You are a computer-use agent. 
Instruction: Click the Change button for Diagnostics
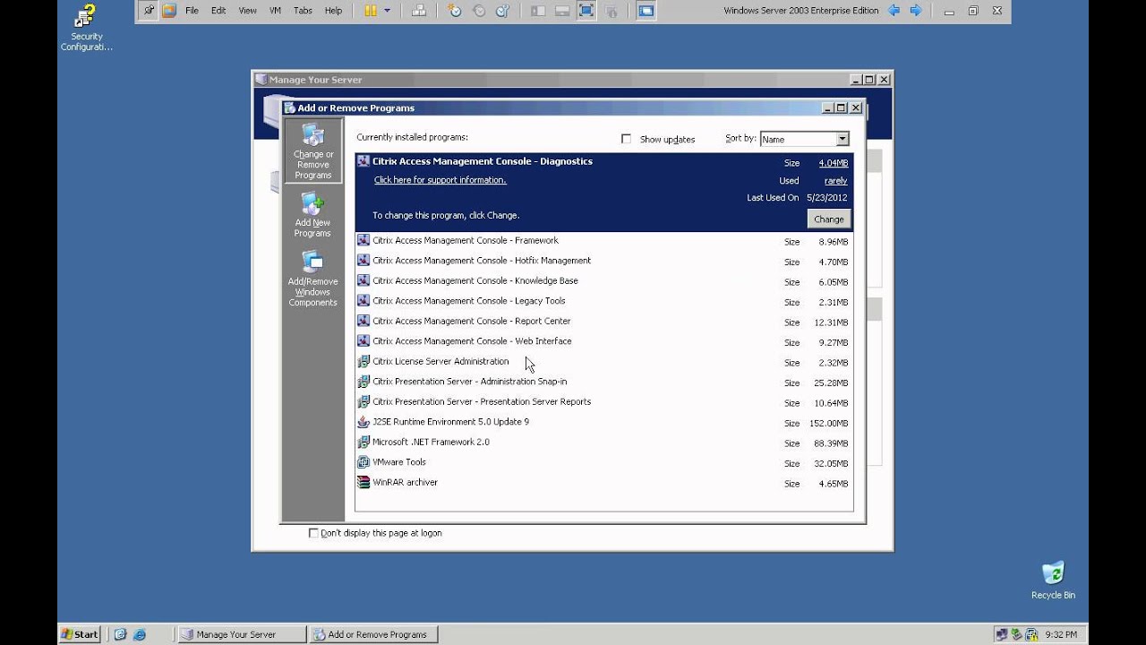[x=829, y=219]
